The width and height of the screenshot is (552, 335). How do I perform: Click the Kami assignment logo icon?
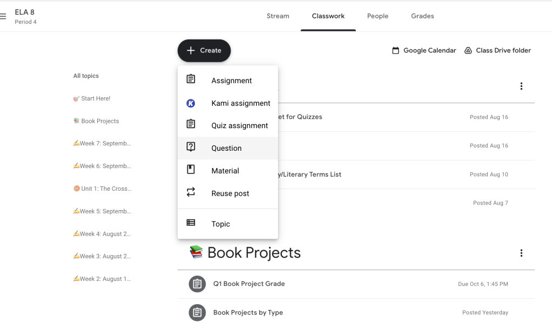pos(191,103)
